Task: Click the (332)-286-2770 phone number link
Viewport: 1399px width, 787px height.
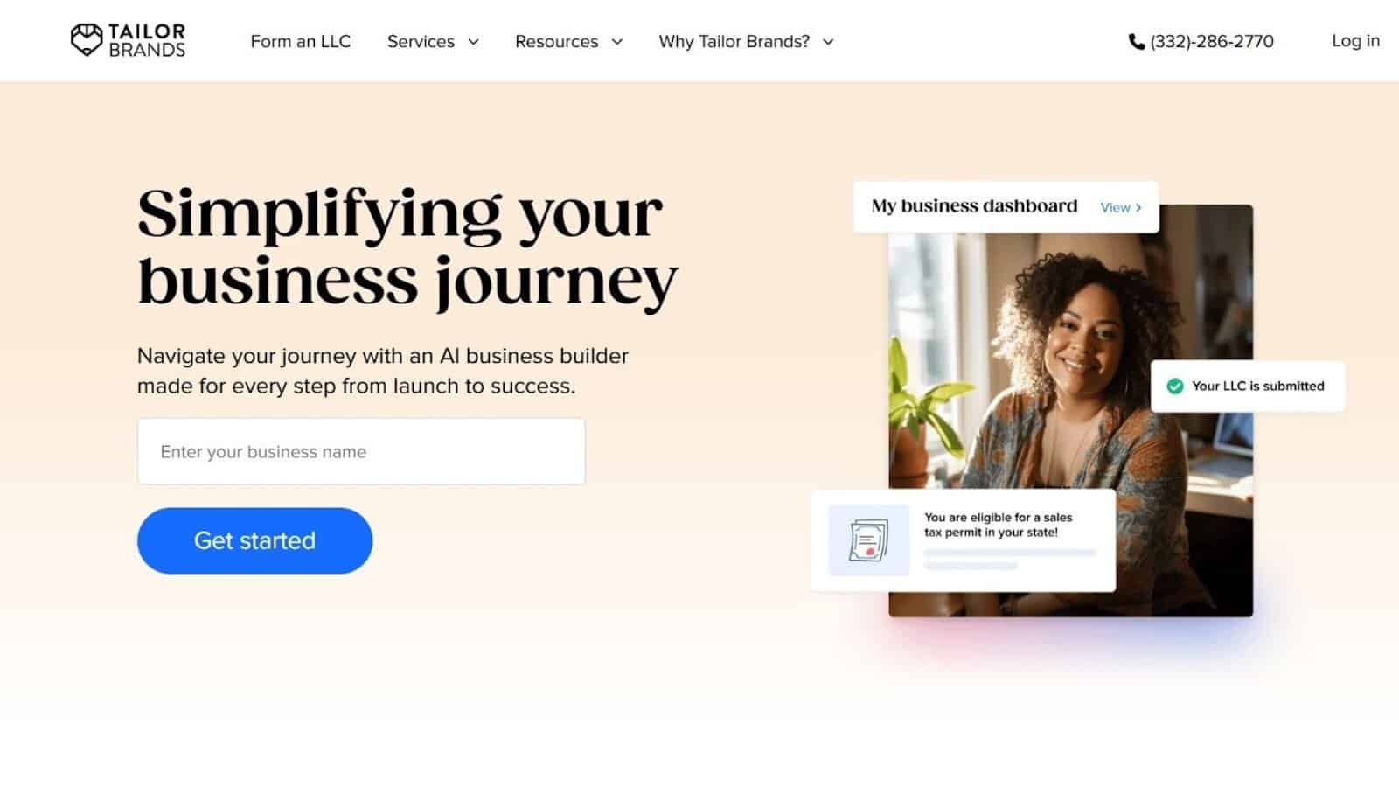Action: pos(1211,41)
